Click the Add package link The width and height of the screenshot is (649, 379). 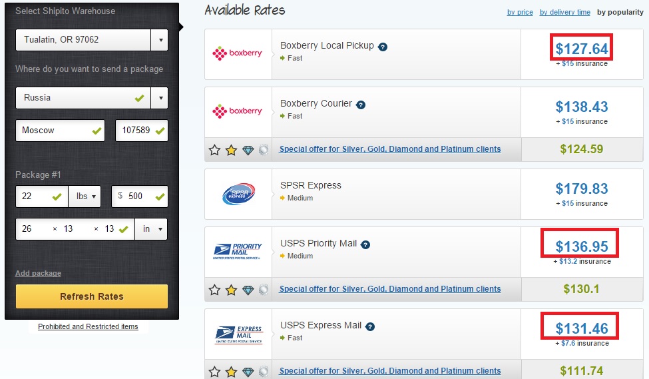click(x=38, y=273)
